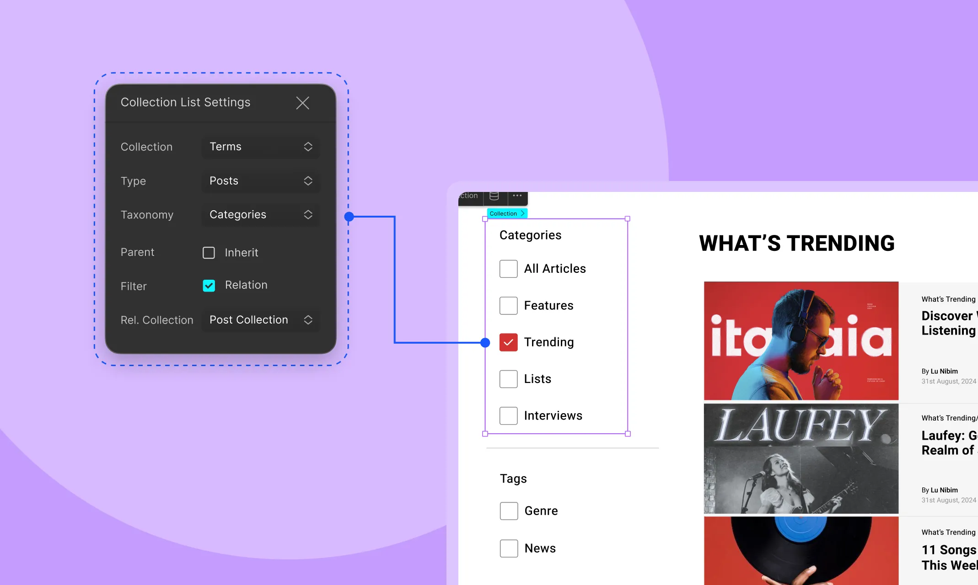Image resolution: width=978 pixels, height=585 pixels.
Task: Click the All Articles checkbox option
Action: click(509, 267)
